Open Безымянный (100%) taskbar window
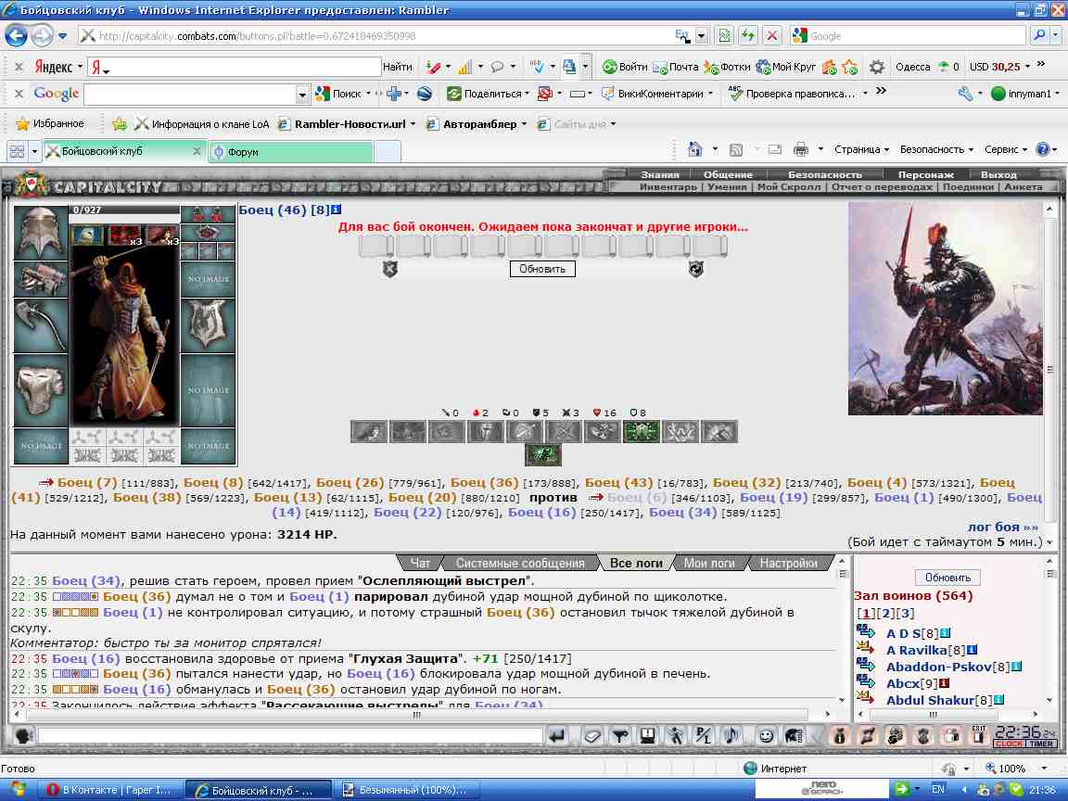The height and width of the screenshot is (801, 1068). [x=405, y=790]
